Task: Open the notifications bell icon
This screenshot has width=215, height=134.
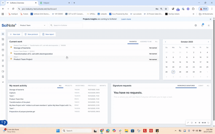Action: pos(202,25)
